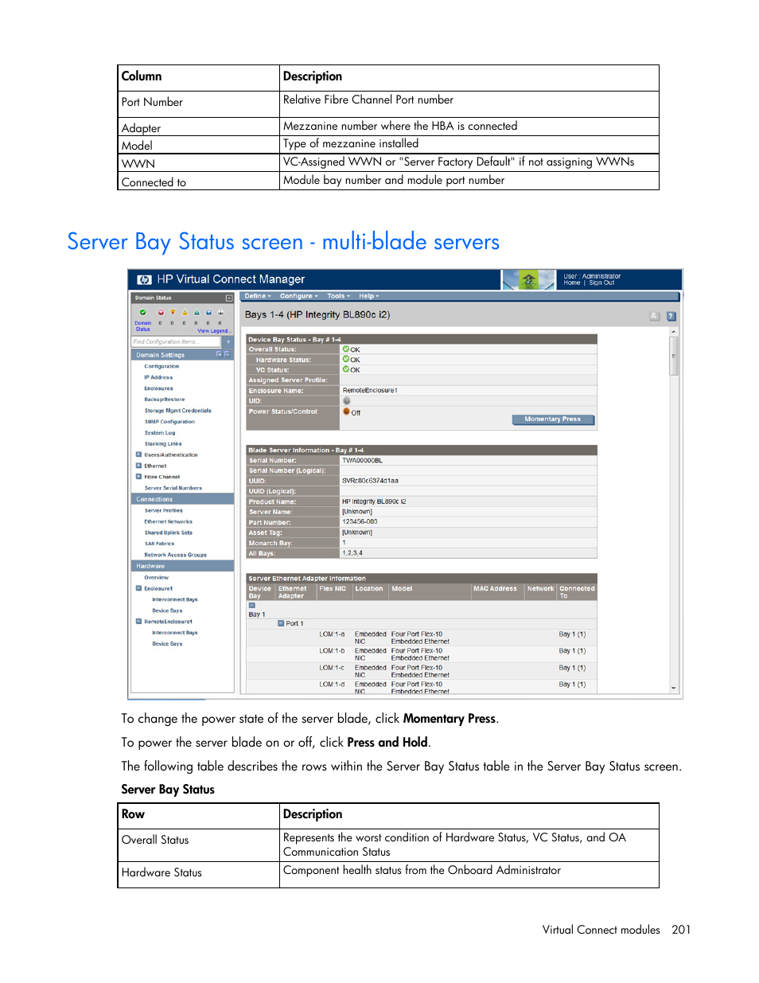
Task: Open Enclosures in the sidebar
Action: (158, 388)
